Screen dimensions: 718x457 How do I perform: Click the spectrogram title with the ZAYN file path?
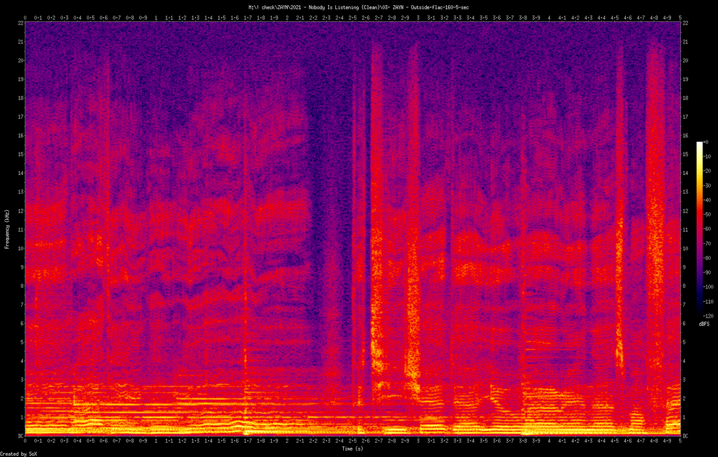(x=359, y=7)
